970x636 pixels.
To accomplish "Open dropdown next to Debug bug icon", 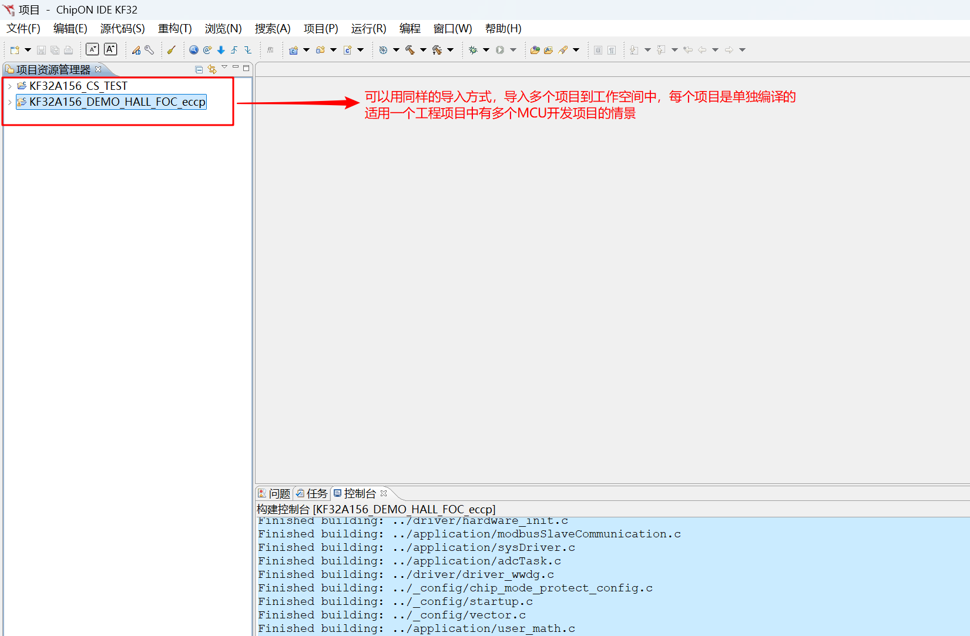I will tap(486, 50).
